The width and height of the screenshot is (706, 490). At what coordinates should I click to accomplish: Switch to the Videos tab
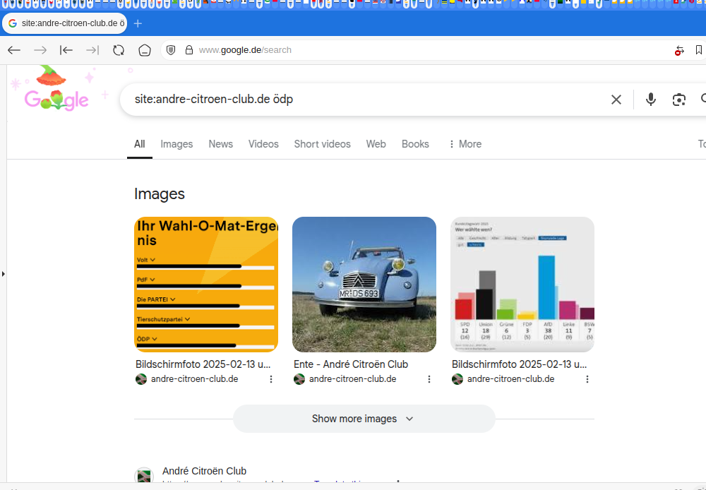[x=263, y=144]
